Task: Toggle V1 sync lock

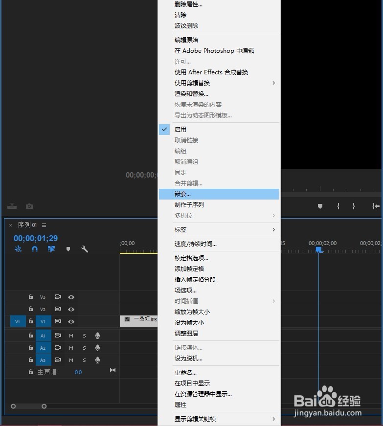Action: [x=58, y=321]
